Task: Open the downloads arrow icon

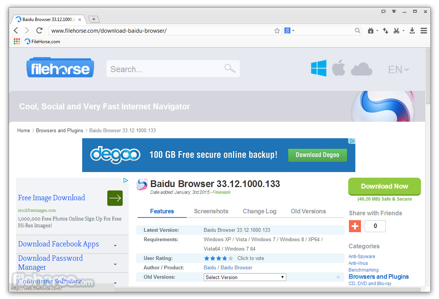Action: (x=412, y=31)
